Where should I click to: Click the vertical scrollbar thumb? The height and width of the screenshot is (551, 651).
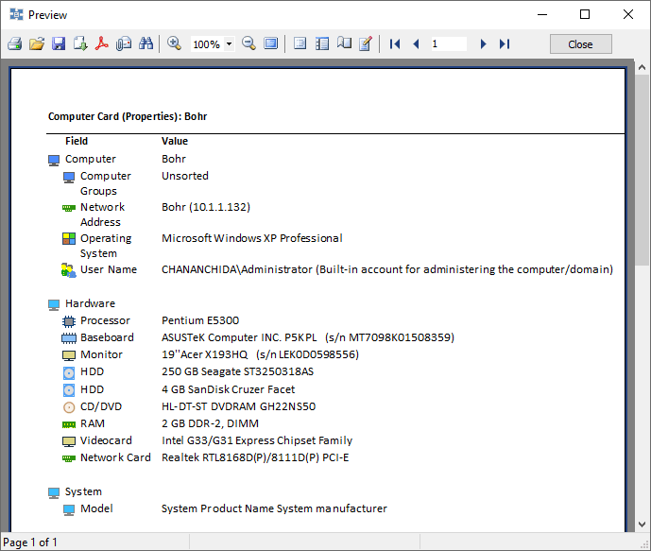pos(642,170)
